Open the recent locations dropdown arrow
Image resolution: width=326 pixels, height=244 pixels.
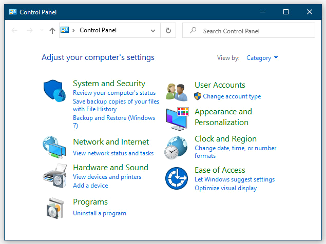42,30
